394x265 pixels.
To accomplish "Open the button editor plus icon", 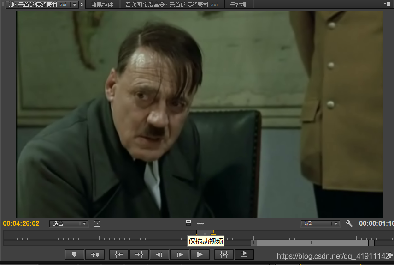I will [390, 255].
